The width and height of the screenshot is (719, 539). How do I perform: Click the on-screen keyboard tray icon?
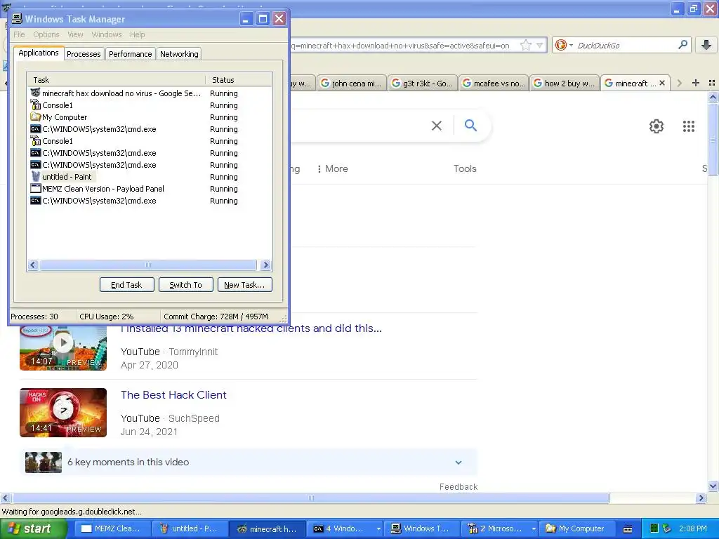pos(628,529)
